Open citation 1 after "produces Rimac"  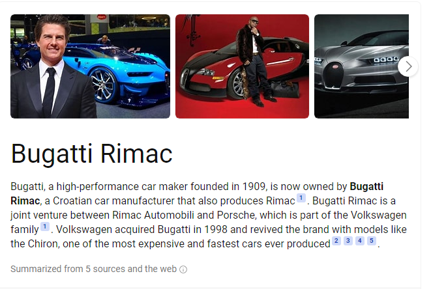click(x=301, y=198)
